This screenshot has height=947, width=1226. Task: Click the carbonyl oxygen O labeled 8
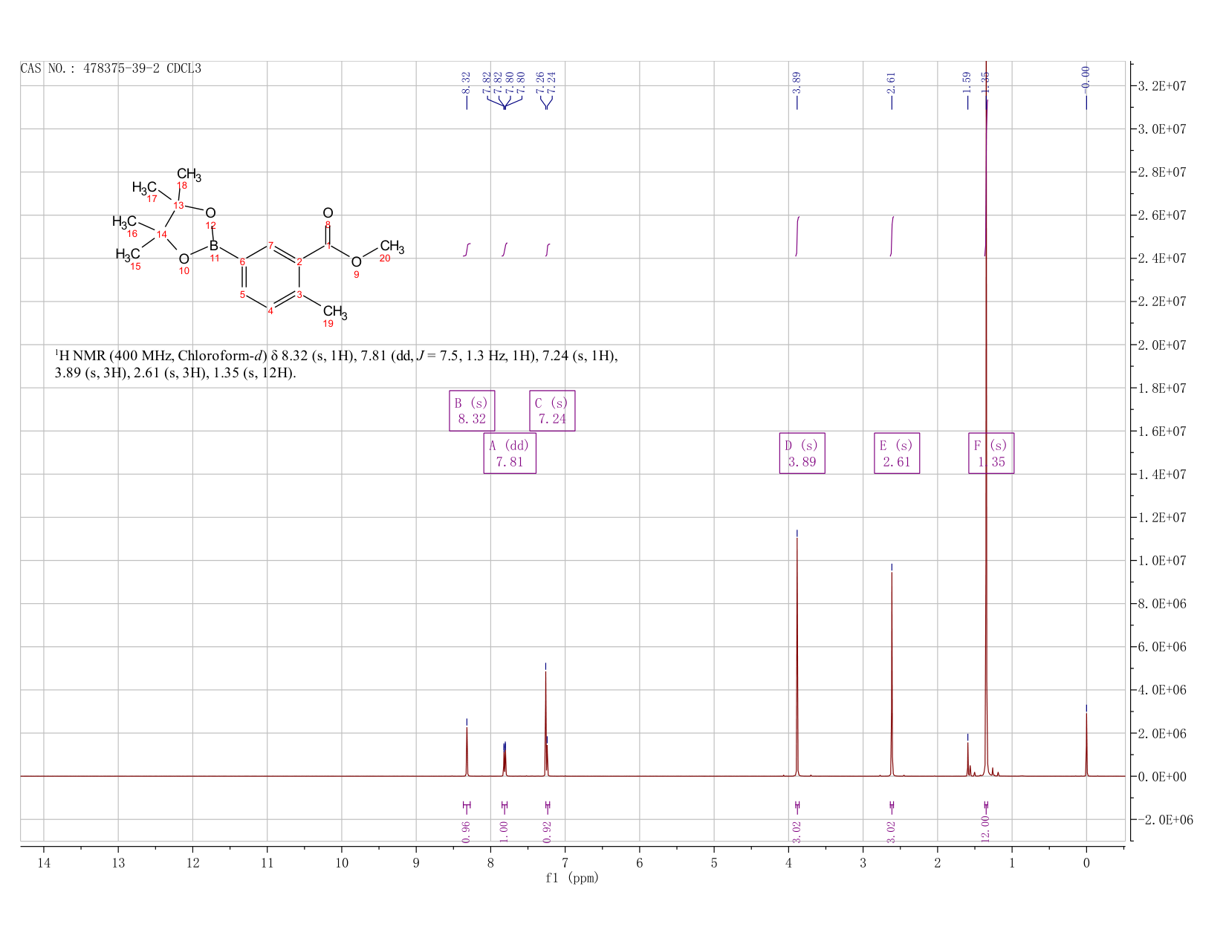[328, 214]
